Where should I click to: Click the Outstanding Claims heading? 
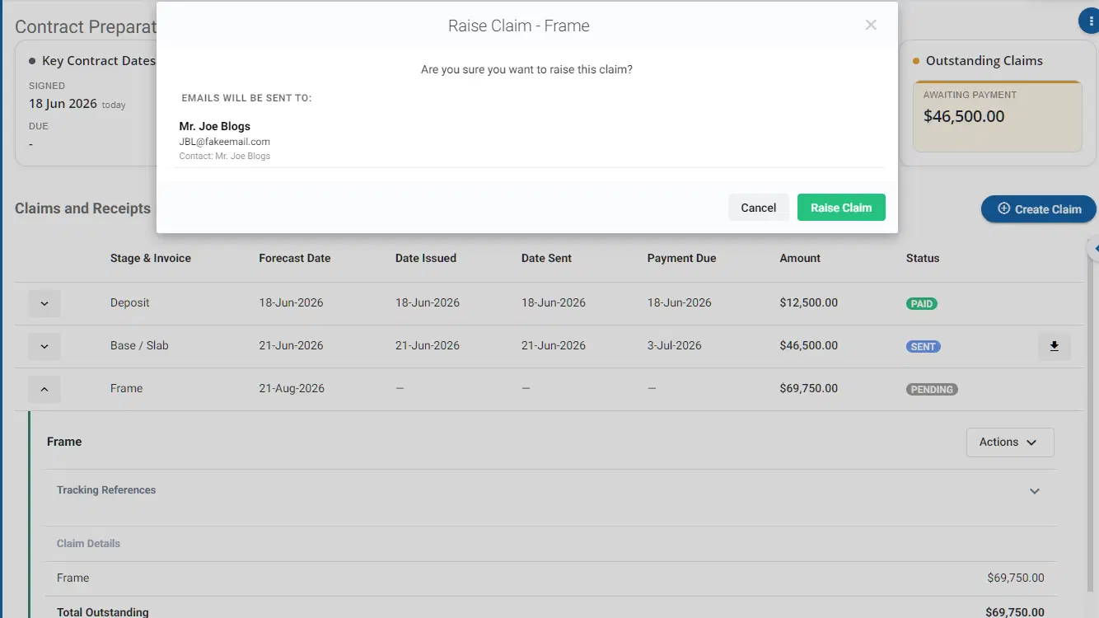984,61
